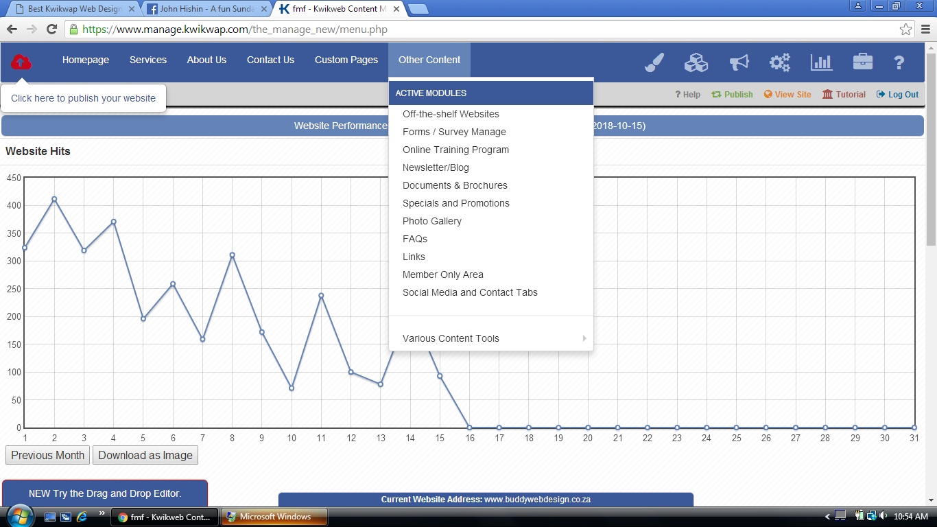Click the Microsoft Windows taskbar button
Viewport: 937px width, 527px height.
click(x=274, y=517)
